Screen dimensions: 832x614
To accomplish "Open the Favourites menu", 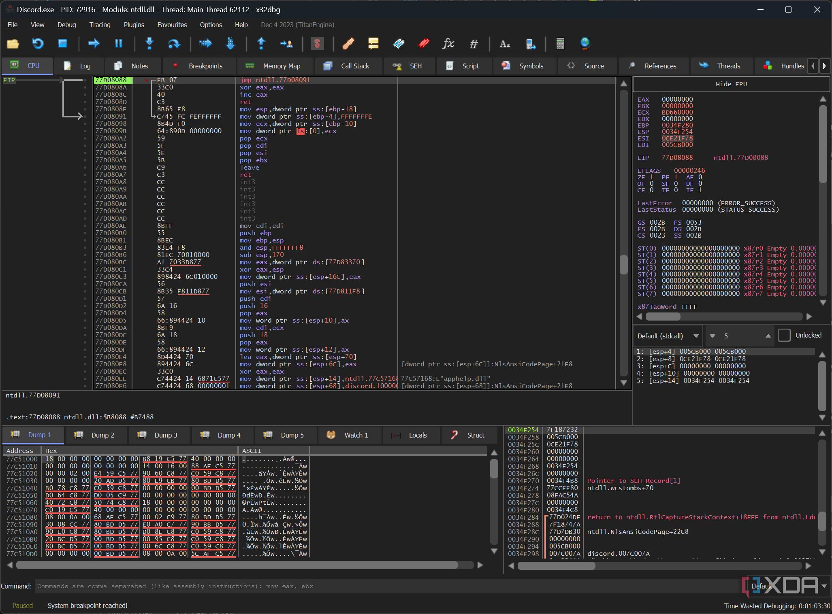I will coord(172,25).
